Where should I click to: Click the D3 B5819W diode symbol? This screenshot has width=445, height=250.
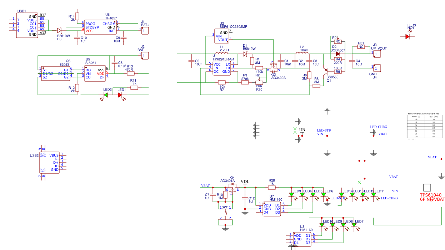[x=60, y=31]
